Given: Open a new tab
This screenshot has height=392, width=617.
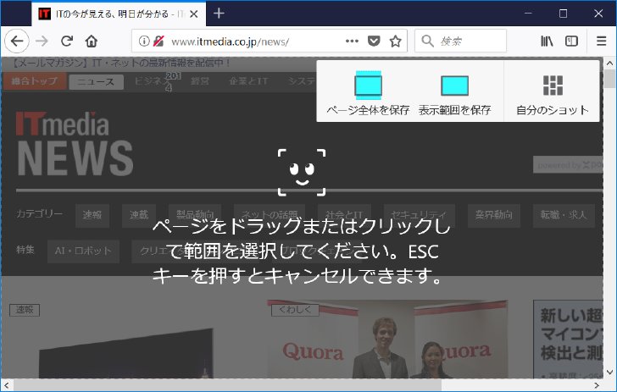Looking at the screenshot, I should coord(219,14).
